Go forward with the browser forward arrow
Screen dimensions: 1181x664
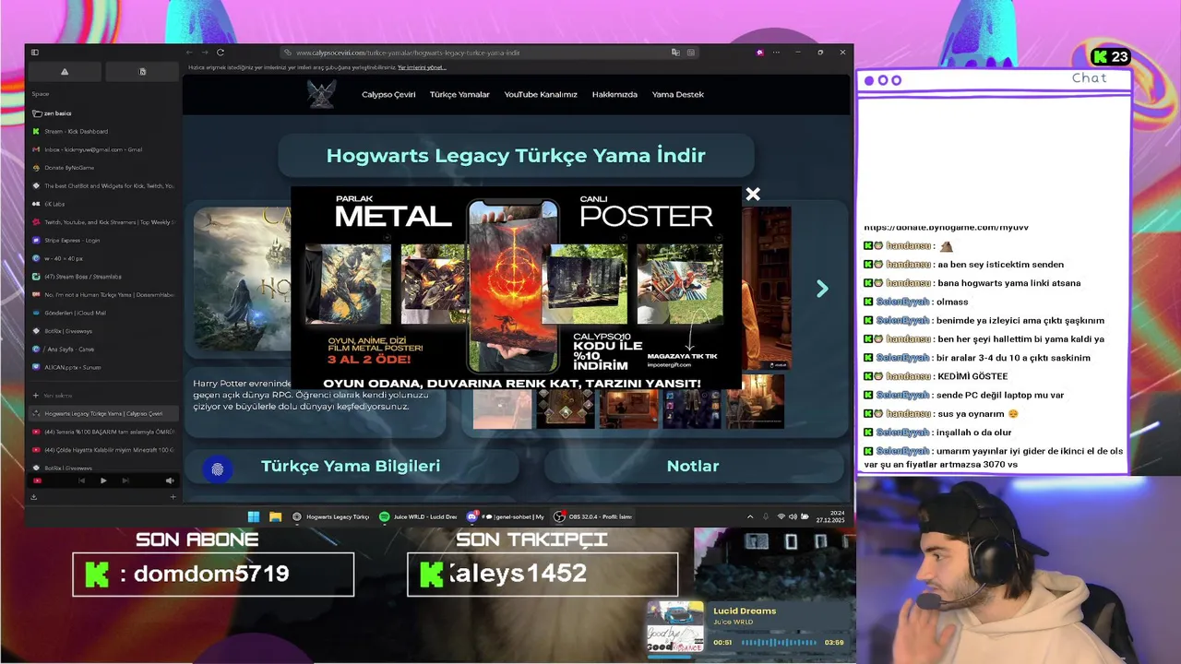pos(205,53)
